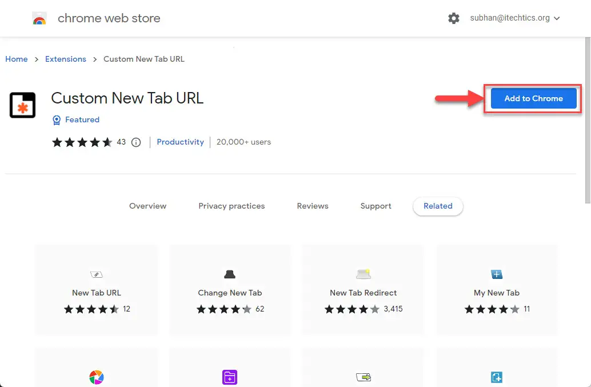The height and width of the screenshot is (387, 591).
Task: Open the colorful pinwheel extension icon
Action: coord(97,377)
